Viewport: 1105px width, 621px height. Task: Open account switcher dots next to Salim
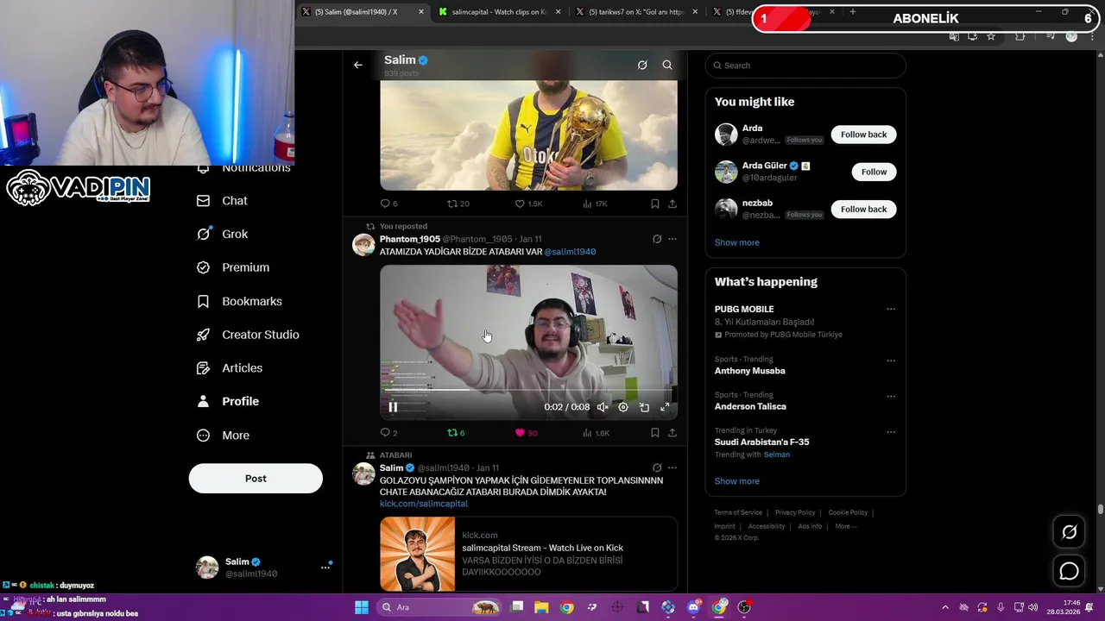point(325,567)
